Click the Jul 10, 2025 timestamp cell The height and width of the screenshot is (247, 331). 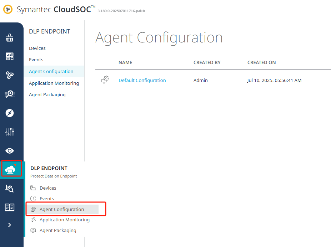point(275,80)
